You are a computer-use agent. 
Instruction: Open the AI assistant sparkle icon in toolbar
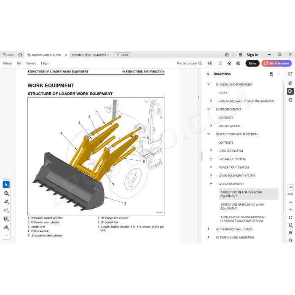pyautogui.click(x=209, y=63)
